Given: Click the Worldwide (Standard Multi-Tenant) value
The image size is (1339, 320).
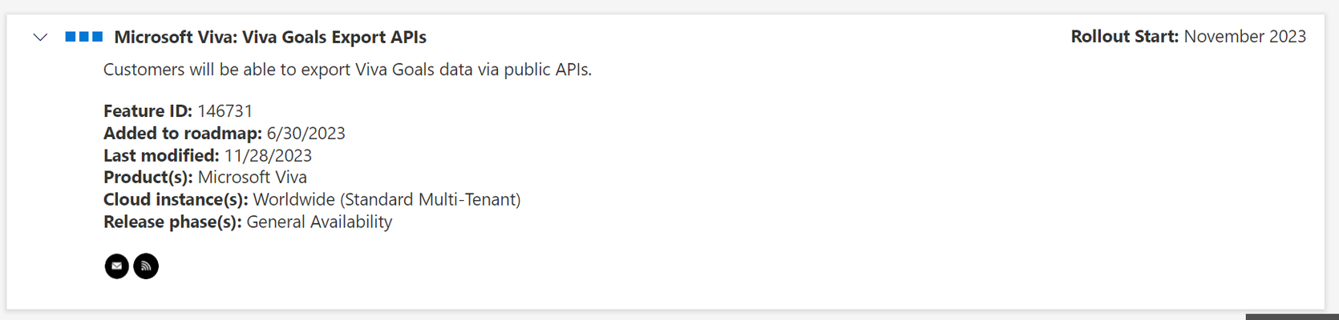Looking at the screenshot, I should point(387,200).
